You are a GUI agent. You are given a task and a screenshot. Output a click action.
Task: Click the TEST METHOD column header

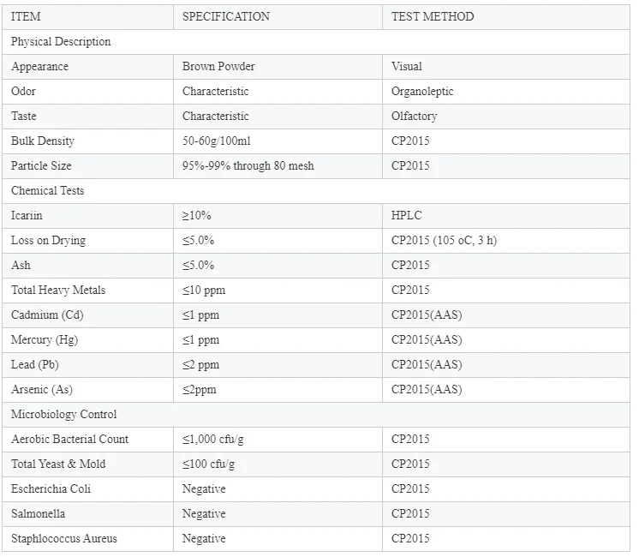click(433, 16)
